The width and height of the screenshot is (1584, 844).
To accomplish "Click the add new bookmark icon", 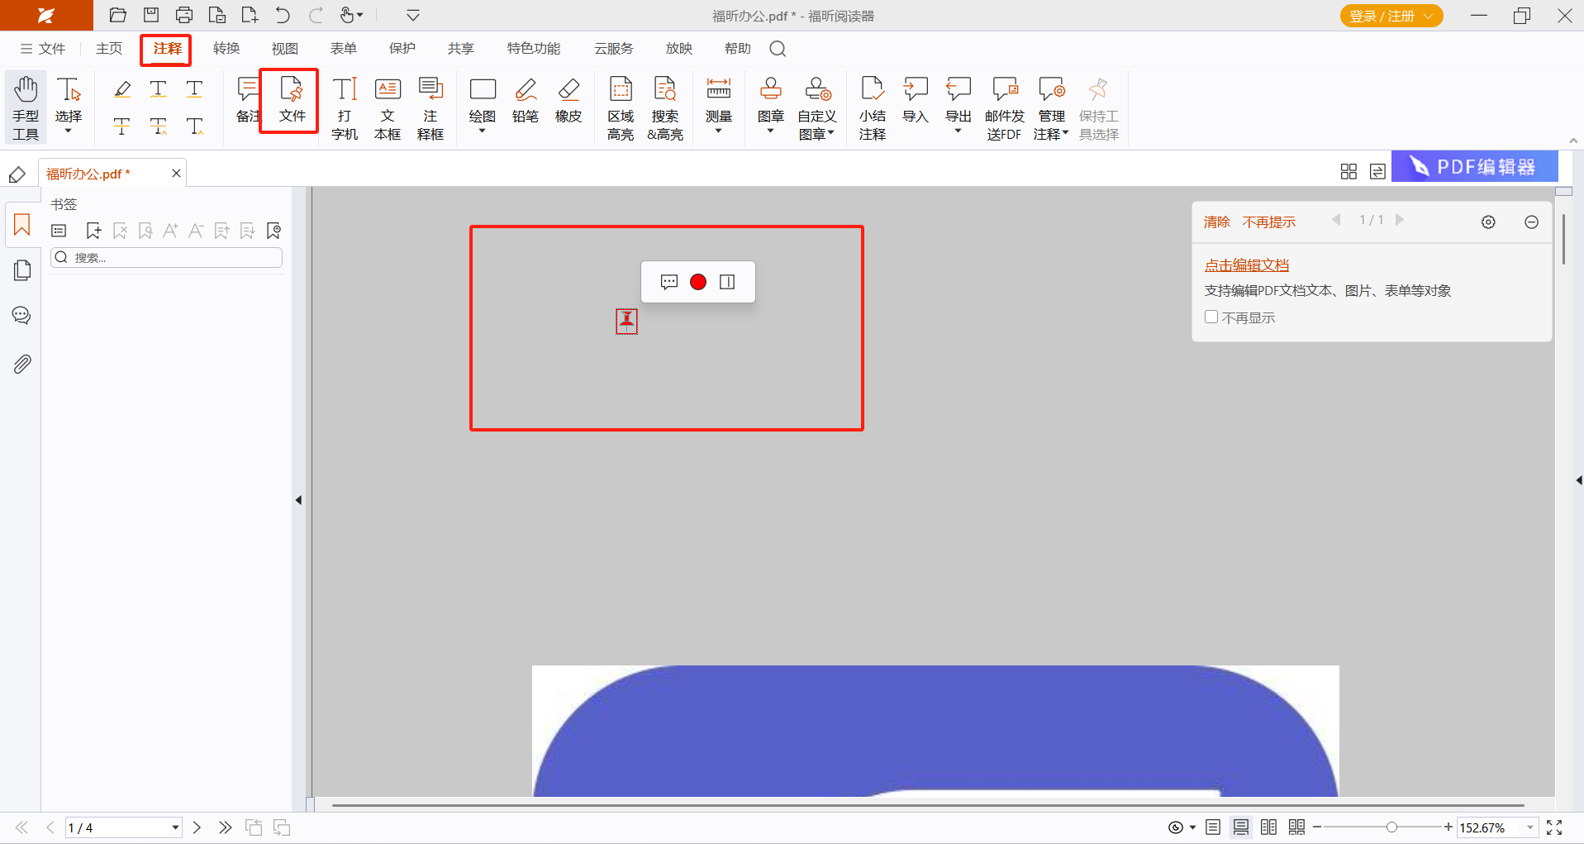I will click(x=93, y=231).
